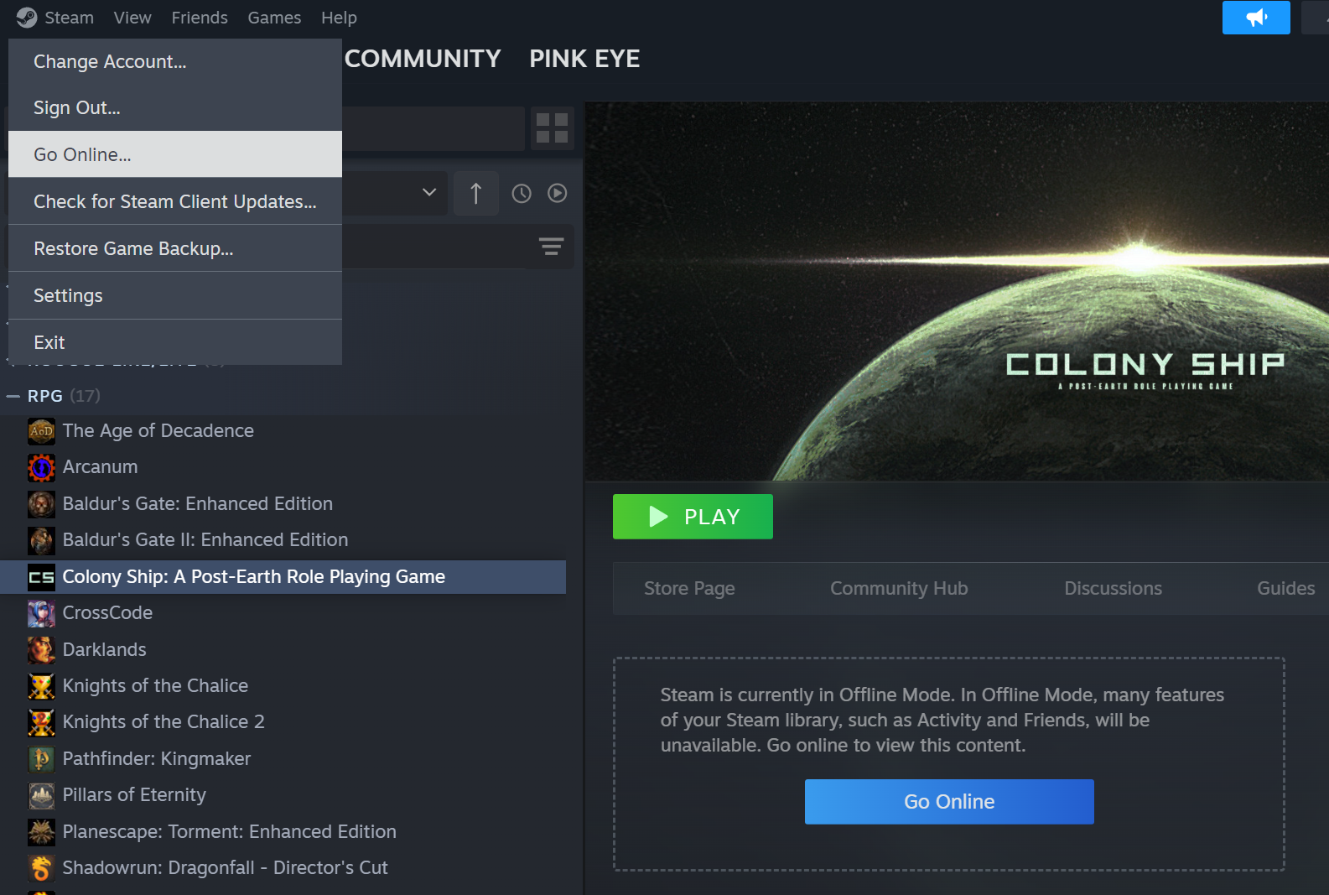This screenshot has height=895, width=1329.
Task: Click the Arcanum game icon
Action: (41, 467)
